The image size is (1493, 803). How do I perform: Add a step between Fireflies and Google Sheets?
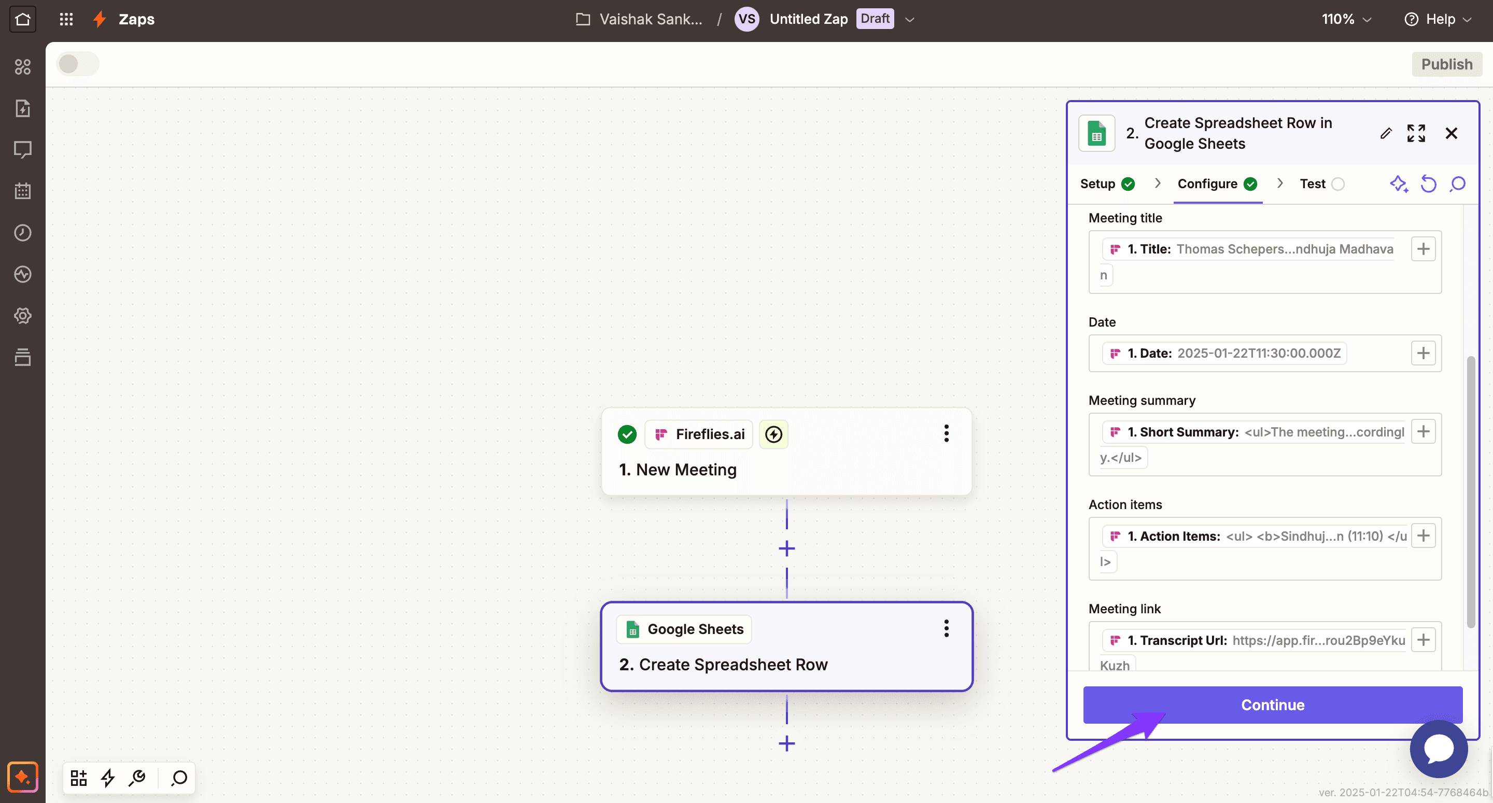786,548
